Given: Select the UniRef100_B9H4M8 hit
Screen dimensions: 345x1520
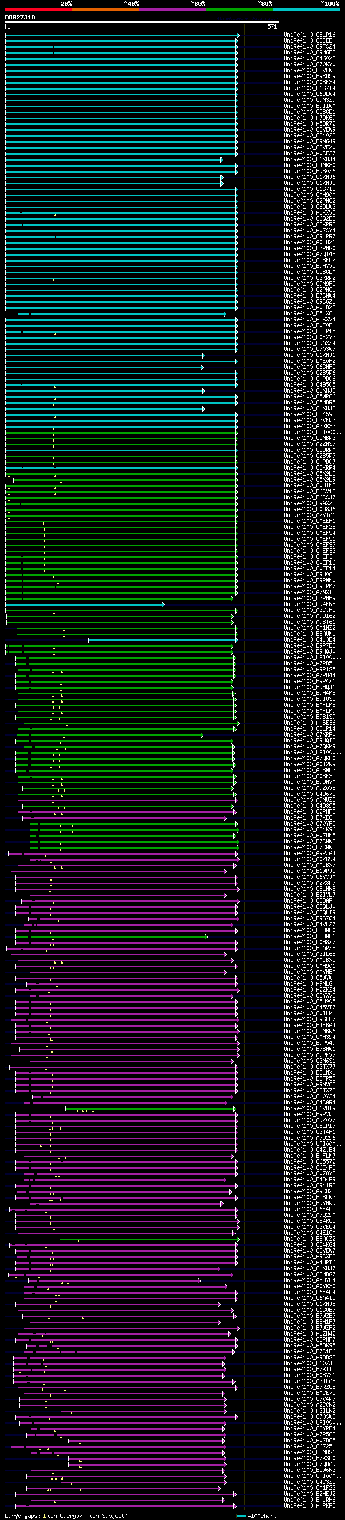Looking at the screenshot, I should click(x=309, y=693).
